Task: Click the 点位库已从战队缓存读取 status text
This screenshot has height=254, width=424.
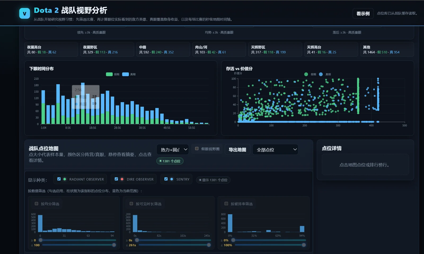Action: (x=398, y=13)
